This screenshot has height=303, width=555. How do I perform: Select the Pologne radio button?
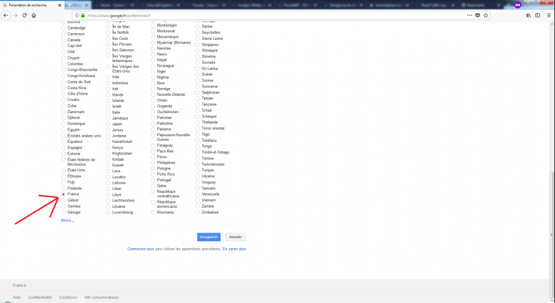pos(153,168)
